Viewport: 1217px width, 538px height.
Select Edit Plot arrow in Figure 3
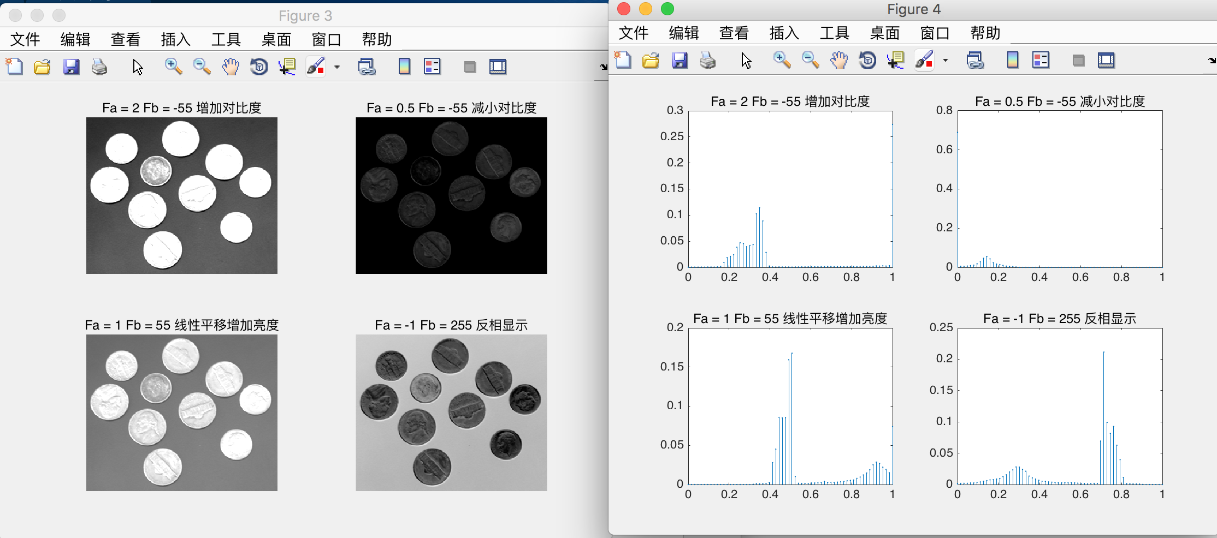click(x=138, y=67)
